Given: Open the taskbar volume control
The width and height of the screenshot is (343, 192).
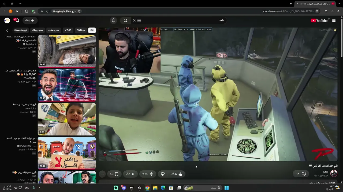Looking at the screenshot, I should 16,188.
